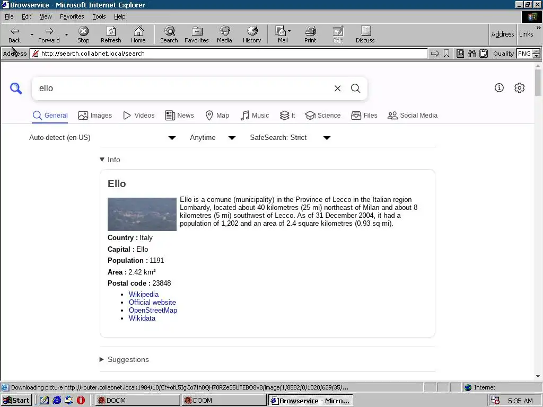
Task: Click the Start button on the taskbar
Action: [x=16, y=401]
